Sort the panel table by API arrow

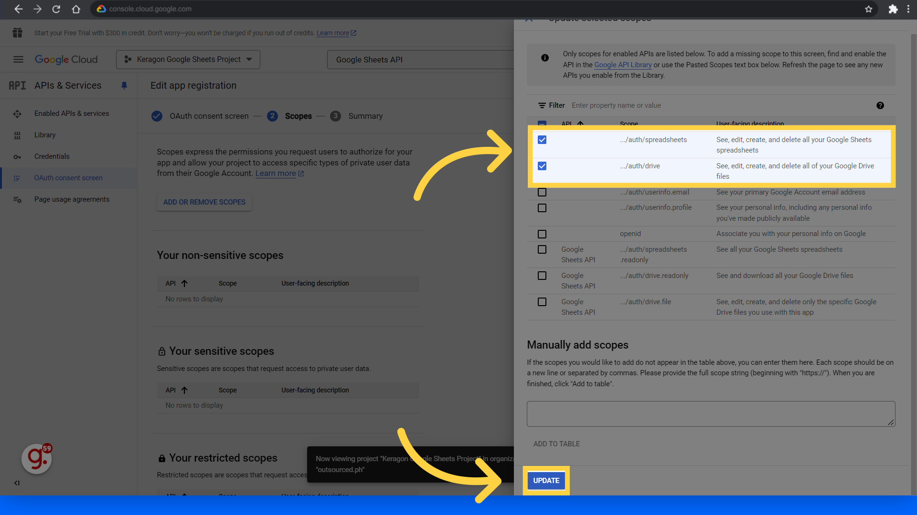pos(580,124)
